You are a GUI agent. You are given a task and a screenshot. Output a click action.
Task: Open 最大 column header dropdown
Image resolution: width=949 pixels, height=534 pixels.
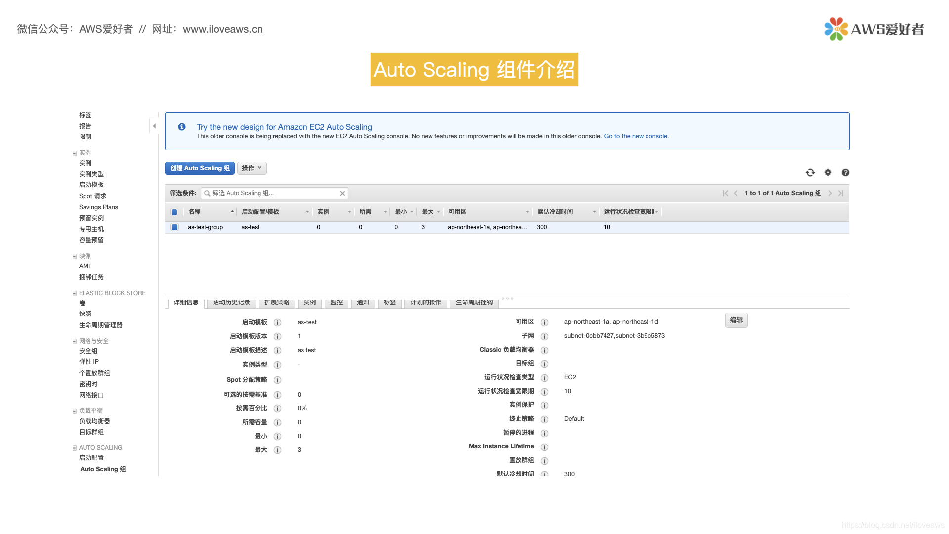tap(438, 212)
